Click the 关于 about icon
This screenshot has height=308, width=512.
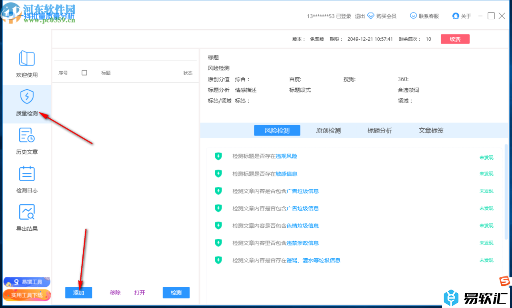456,16
